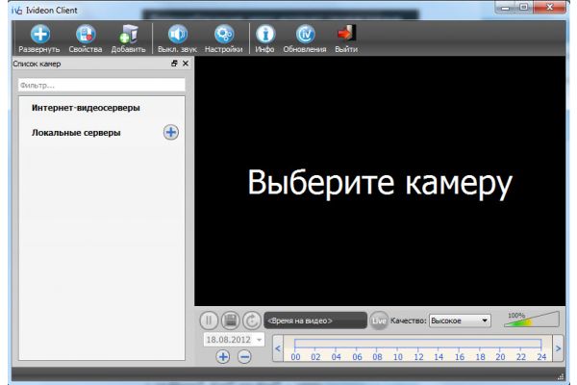This screenshot has width=577, height=385.
Task: Move the timeline left with arrow
Action: 278,348
